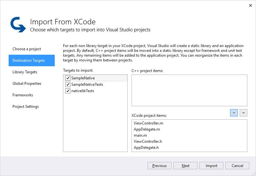This screenshot has width=256, height=176.
Task: Close the Import From XCode dialog
Action: coord(251,5)
